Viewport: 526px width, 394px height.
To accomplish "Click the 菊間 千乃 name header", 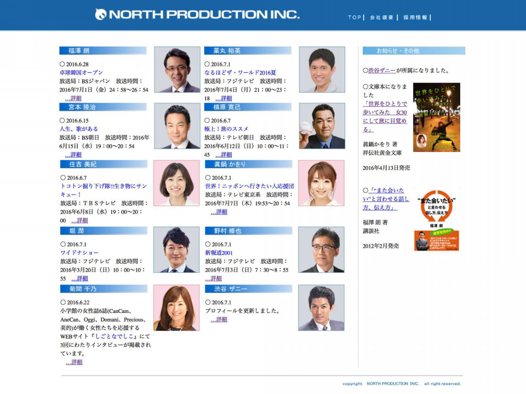I will [104, 289].
